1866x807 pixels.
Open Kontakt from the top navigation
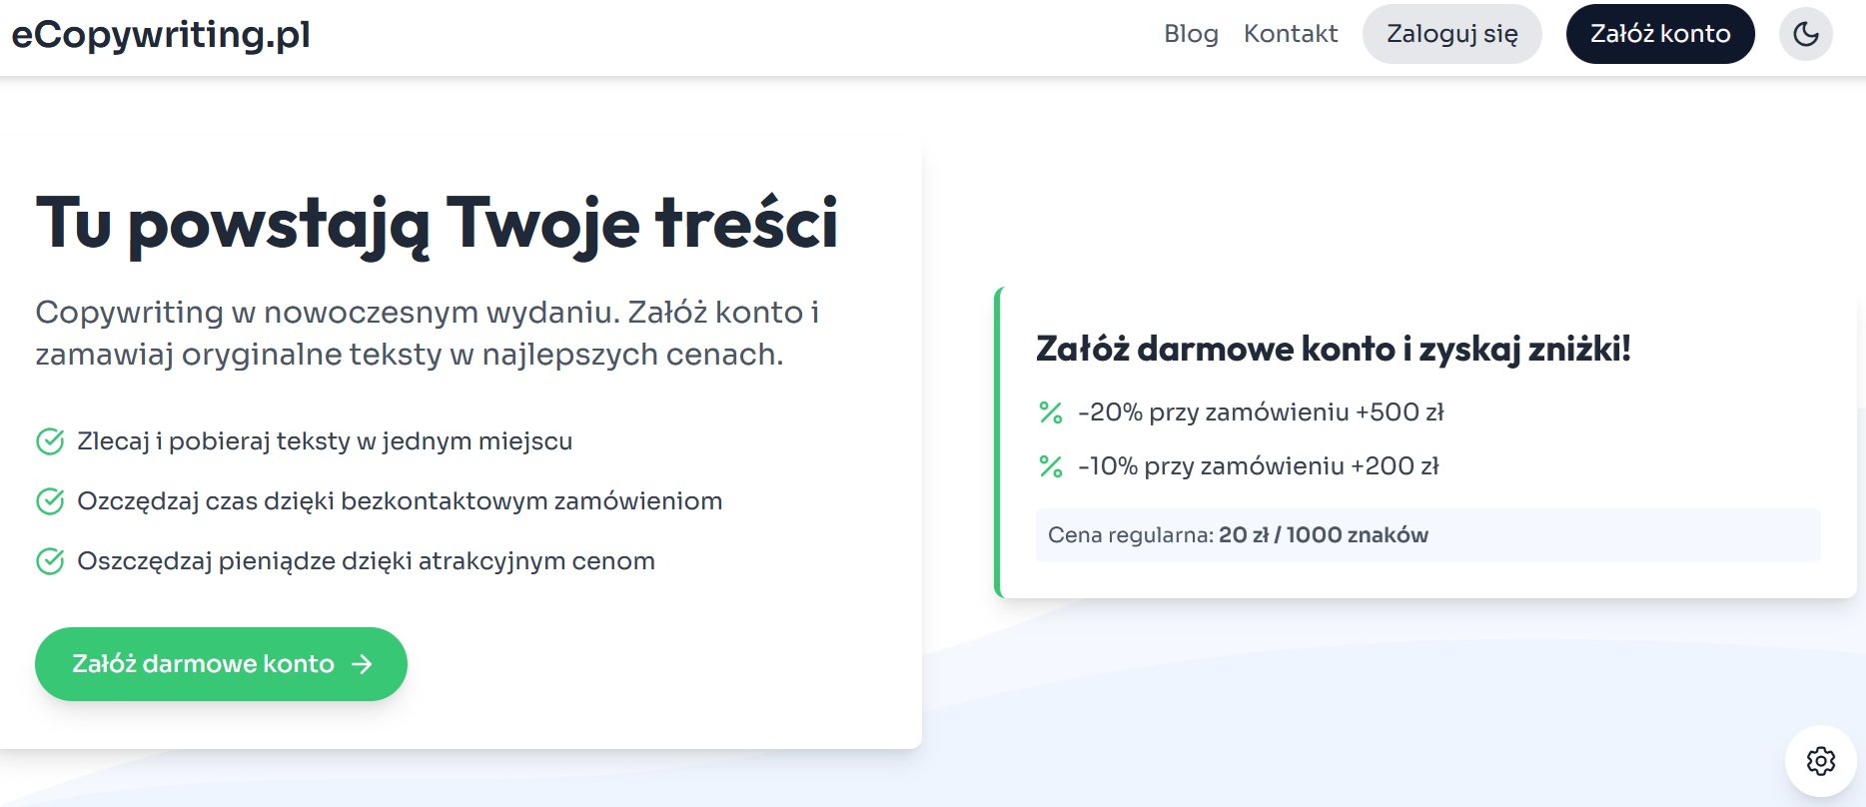1292,33
